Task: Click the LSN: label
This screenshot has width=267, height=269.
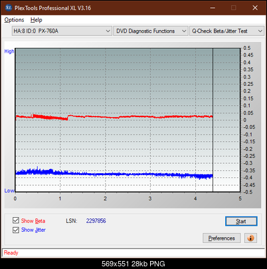Action: coord(72,221)
